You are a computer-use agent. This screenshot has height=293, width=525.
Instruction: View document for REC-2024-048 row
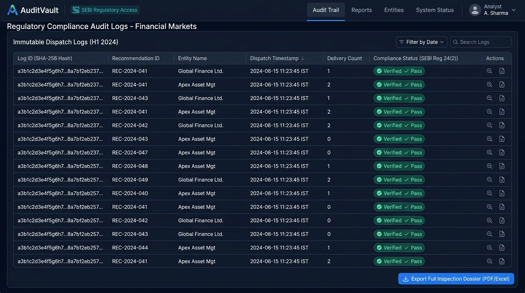tap(502, 166)
